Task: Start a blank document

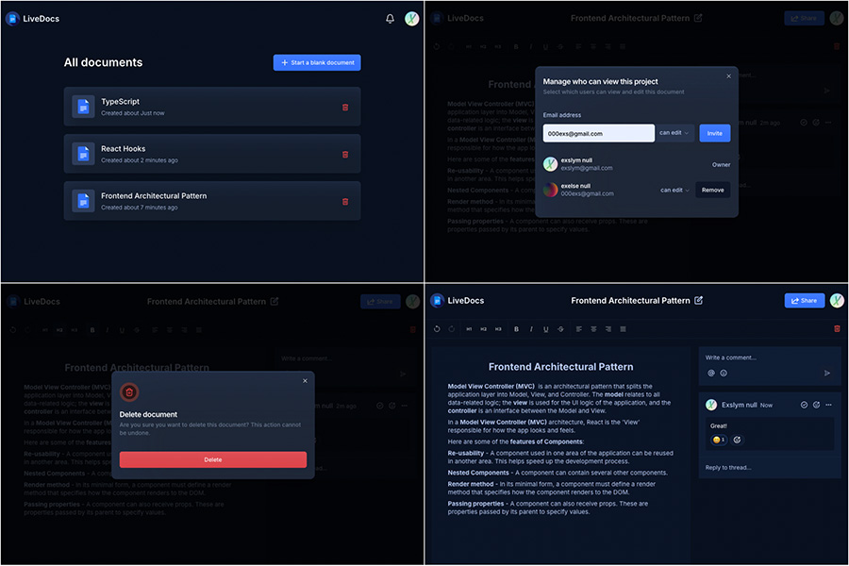Action: point(317,62)
